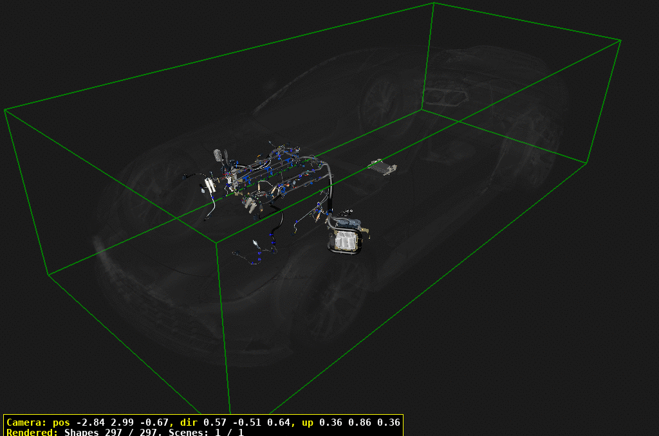This screenshot has height=436, width=659.
Task: Select the engine control unit with ribbed cover
Action: 346,239
